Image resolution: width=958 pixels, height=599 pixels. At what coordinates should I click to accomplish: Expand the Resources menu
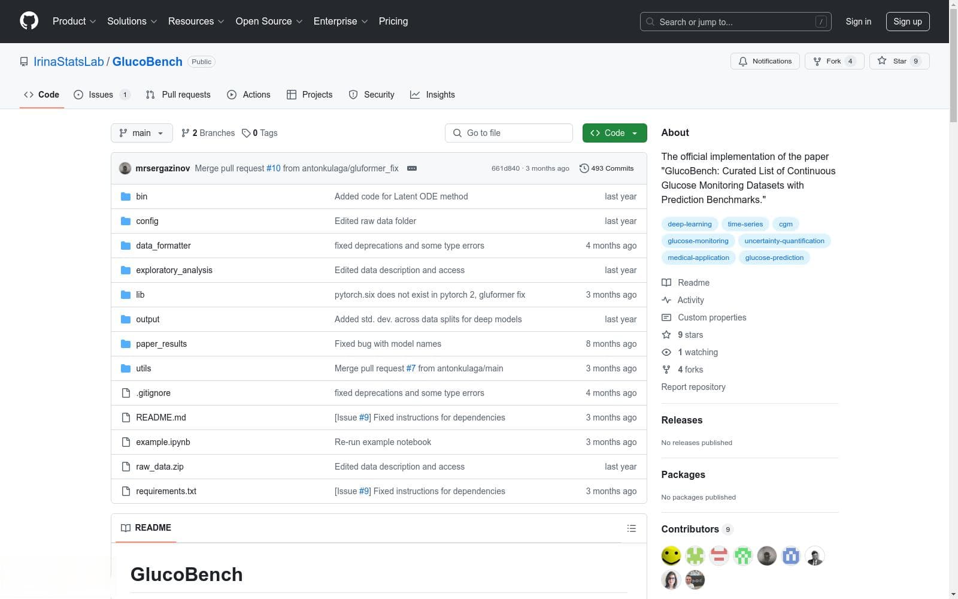[x=196, y=21]
